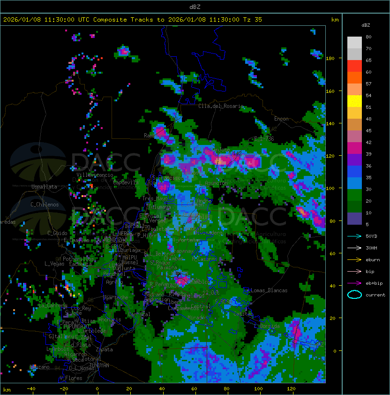Click the Clla.del_Rosario map label
The image size is (390, 395).
pyautogui.click(x=221, y=106)
